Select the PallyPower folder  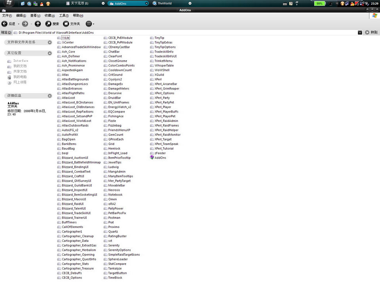click(x=114, y=209)
